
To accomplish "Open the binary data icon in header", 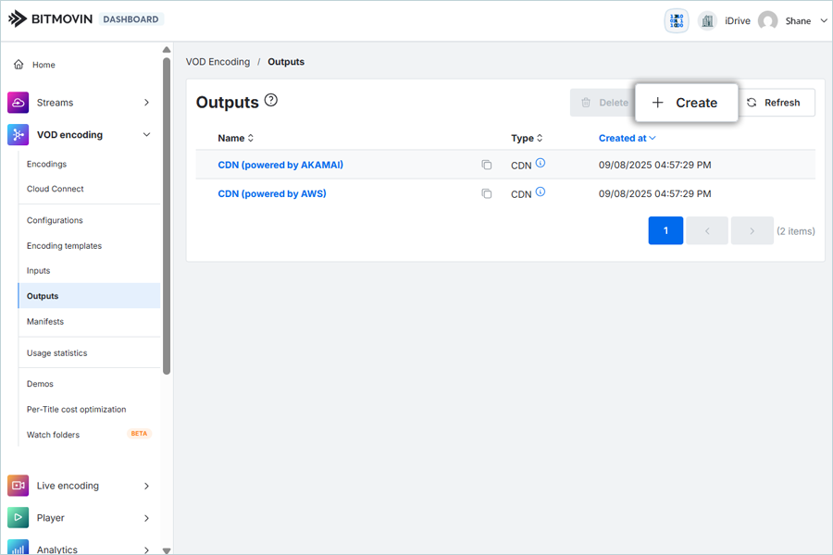I will [677, 21].
